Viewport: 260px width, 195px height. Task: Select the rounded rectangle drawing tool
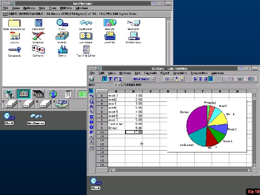point(91,122)
